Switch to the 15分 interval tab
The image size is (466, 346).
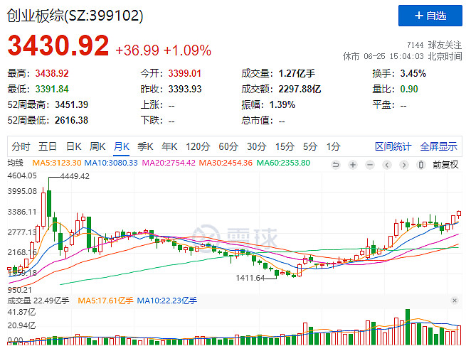(x=285, y=146)
